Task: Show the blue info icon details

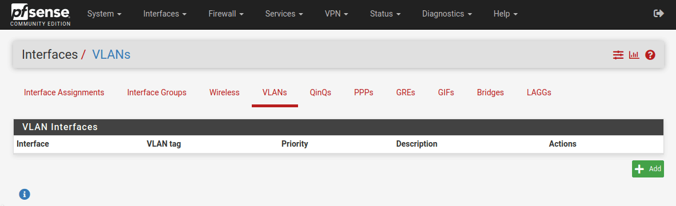Action: 25,195
